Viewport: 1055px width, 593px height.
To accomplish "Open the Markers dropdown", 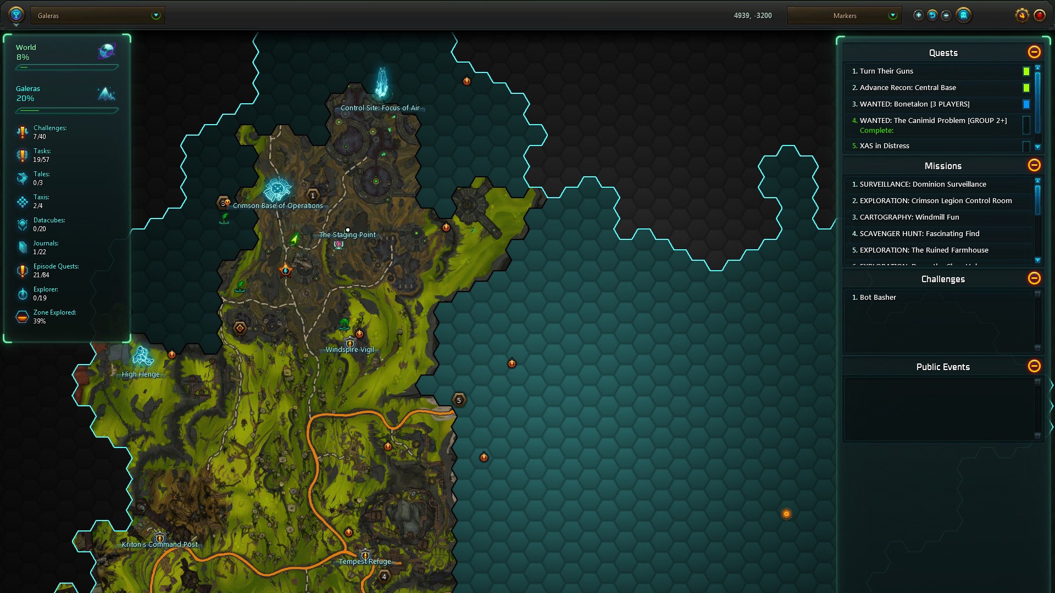I will pyautogui.click(x=844, y=15).
